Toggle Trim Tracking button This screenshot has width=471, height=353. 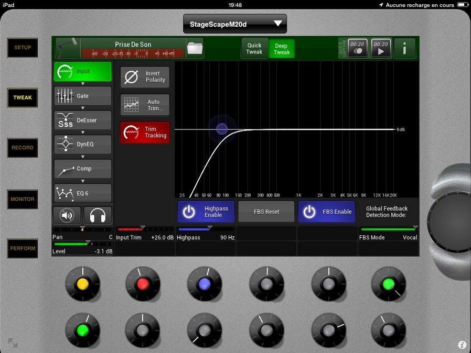(x=145, y=133)
